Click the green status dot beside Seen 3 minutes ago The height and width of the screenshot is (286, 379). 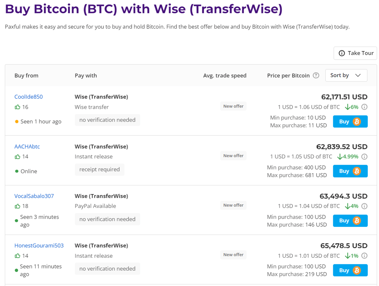(16, 220)
